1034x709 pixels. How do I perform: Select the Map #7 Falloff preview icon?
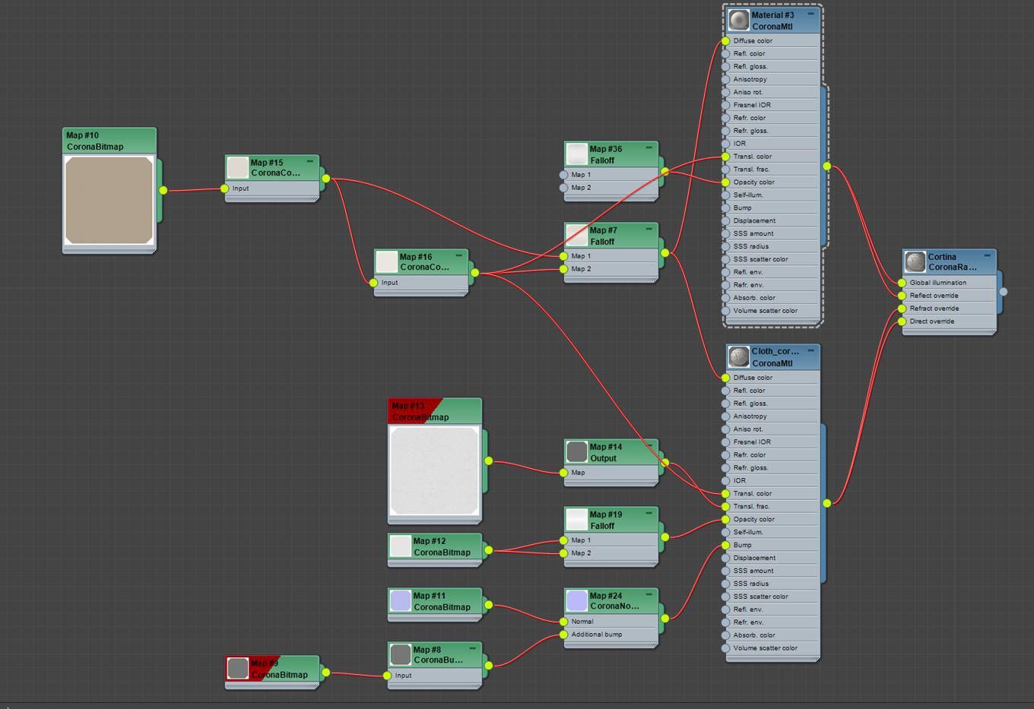577,236
